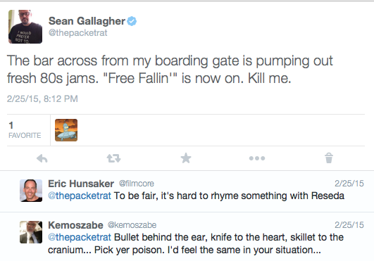
Task: Click the @thepacketrat mention in Kemoszabe's reply
Action: tap(80, 237)
